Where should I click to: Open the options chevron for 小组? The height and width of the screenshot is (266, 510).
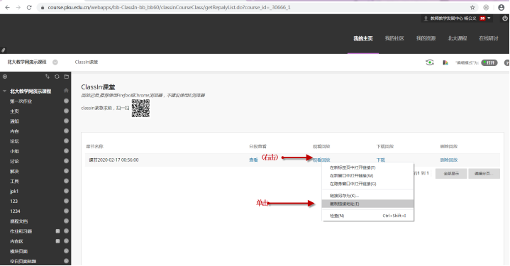pos(67,151)
